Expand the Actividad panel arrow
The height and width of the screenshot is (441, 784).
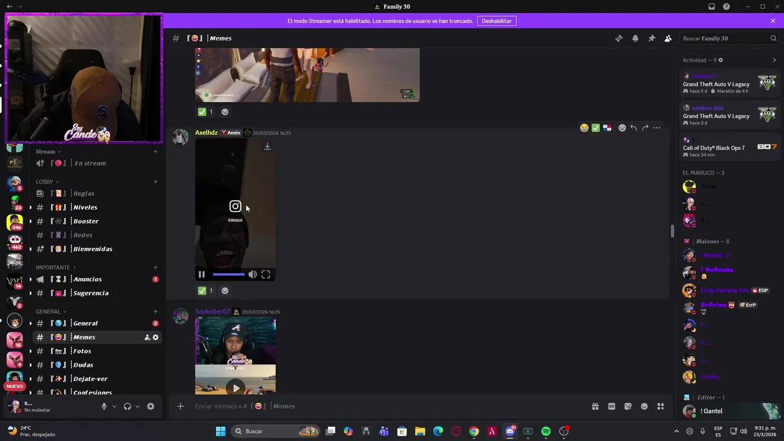[774, 60]
